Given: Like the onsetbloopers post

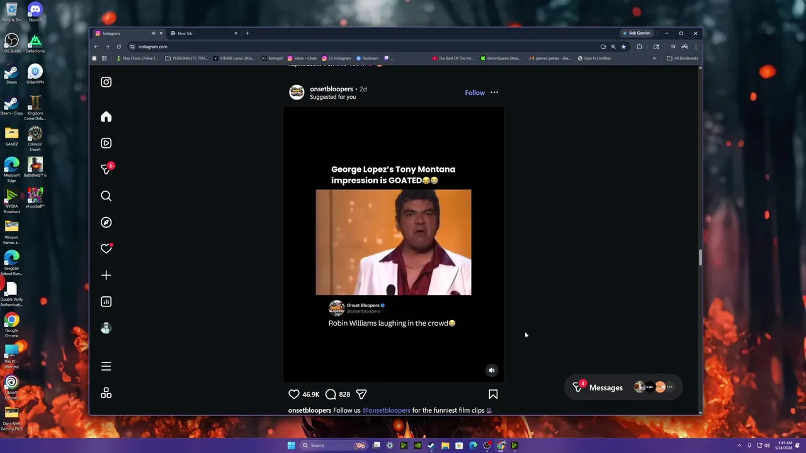Looking at the screenshot, I should coord(294,394).
